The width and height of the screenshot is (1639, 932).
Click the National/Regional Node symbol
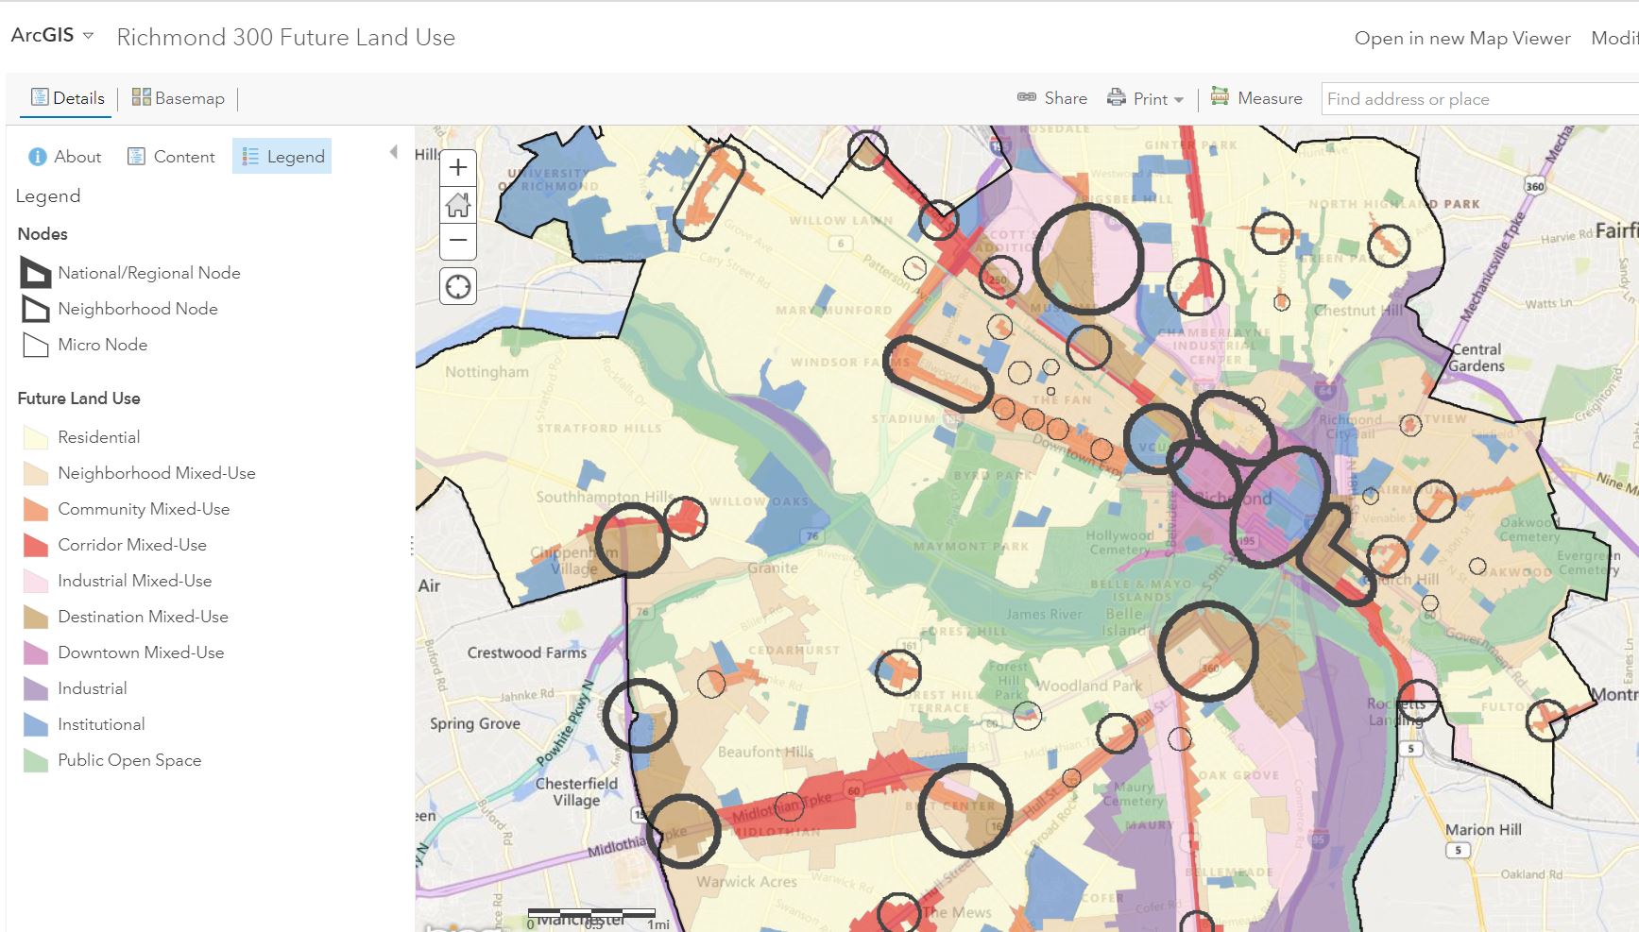36,273
